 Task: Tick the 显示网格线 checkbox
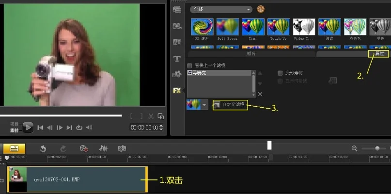280,81
